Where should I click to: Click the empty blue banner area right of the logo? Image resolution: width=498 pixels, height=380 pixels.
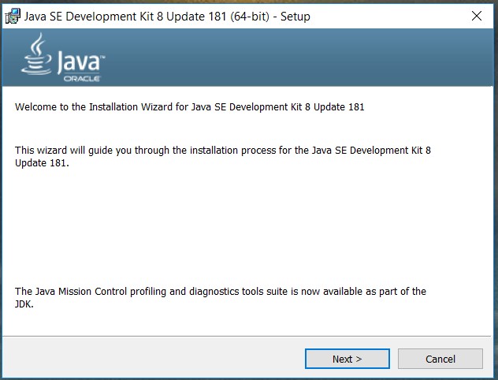click(x=315, y=59)
